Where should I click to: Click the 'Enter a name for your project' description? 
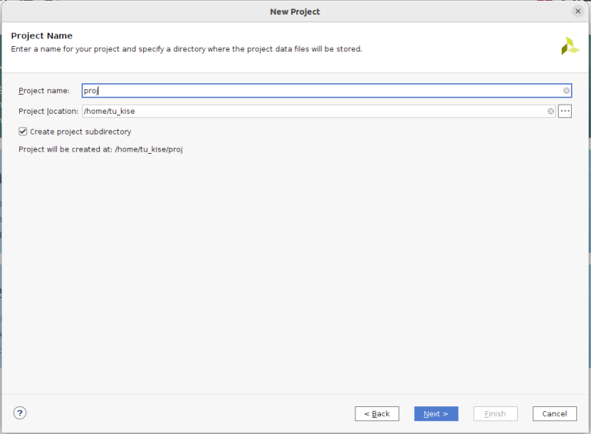click(186, 49)
